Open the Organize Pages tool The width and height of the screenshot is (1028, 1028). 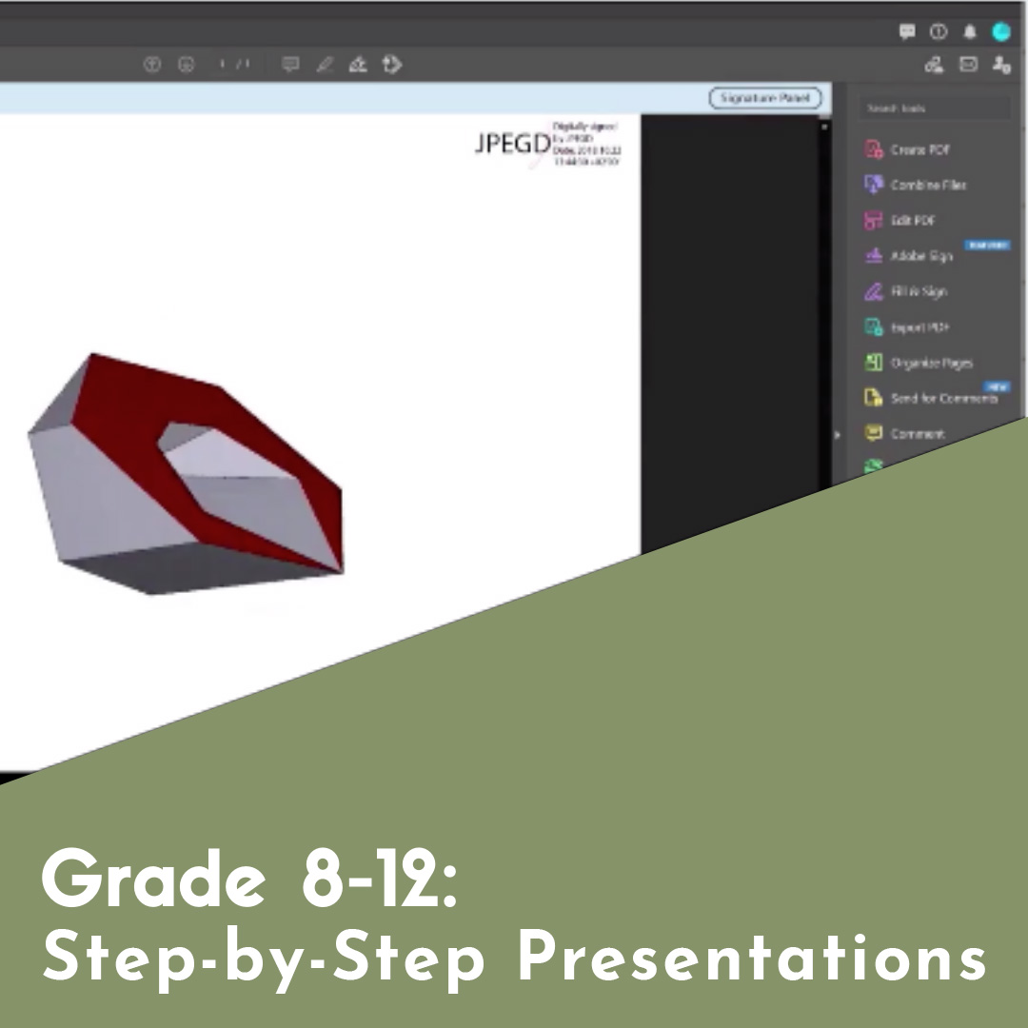pos(931,363)
